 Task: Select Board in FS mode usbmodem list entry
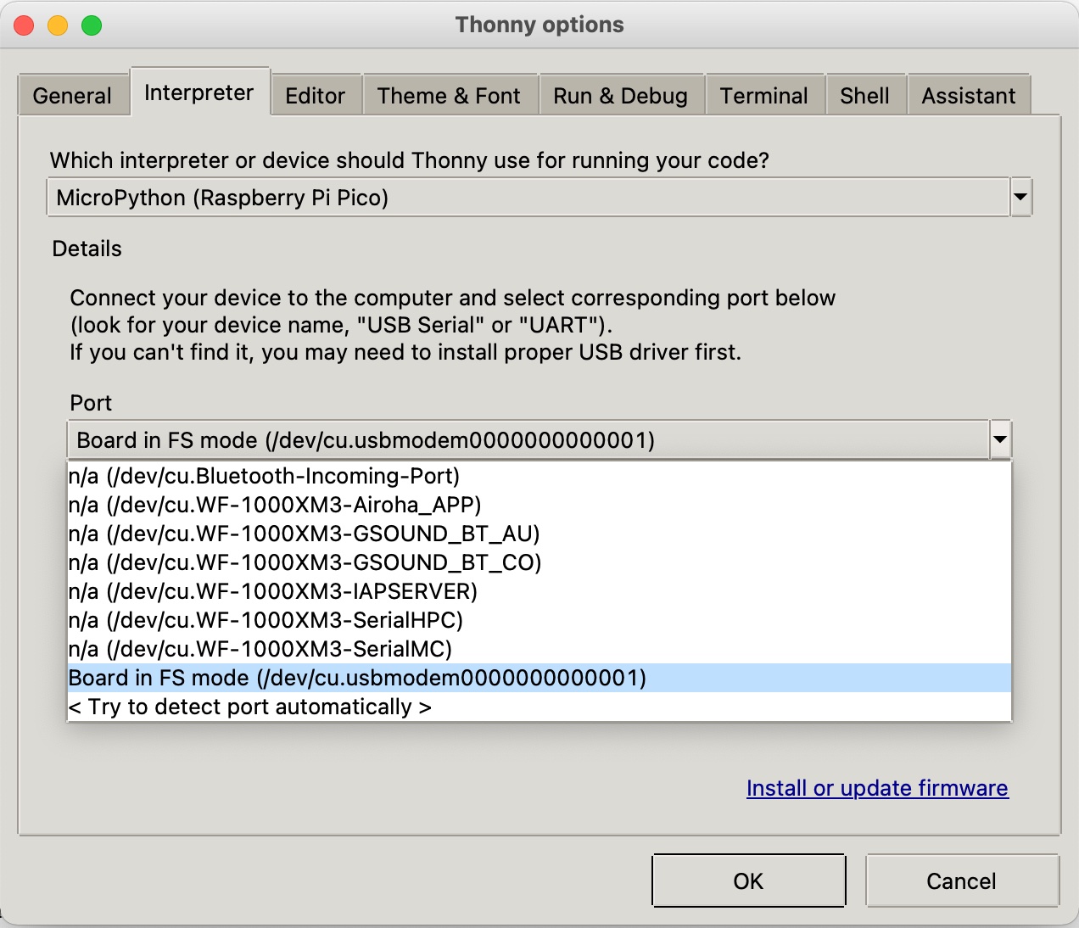click(539, 678)
